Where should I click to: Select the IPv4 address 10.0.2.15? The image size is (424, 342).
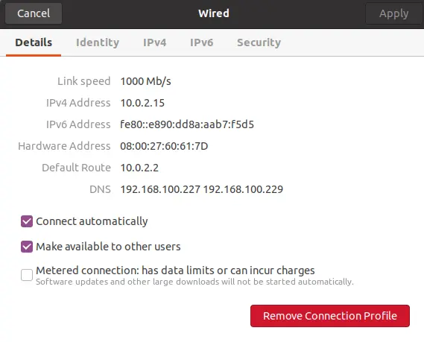coord(142,103)
